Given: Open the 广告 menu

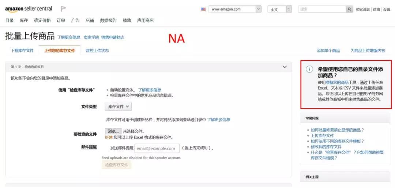Looking at the screenshot, I should click(x=75, y=20).
